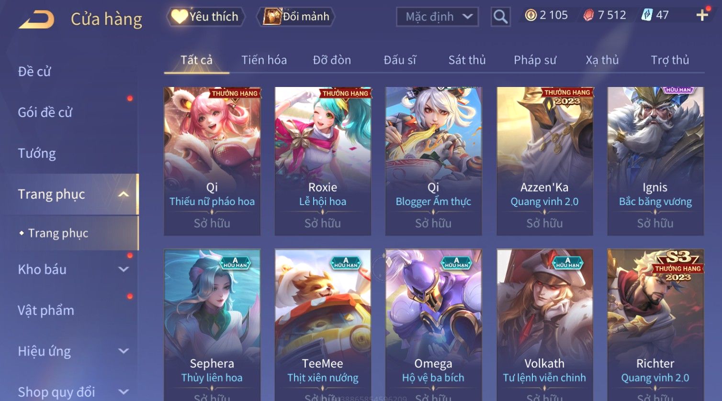Viewport: 722px width, 401px height.
Task: Select the Omega Hộ vệ ba bích skin
Action: click(433, 325)
